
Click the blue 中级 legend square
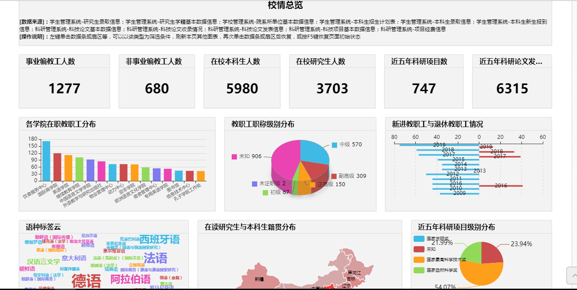334,145
